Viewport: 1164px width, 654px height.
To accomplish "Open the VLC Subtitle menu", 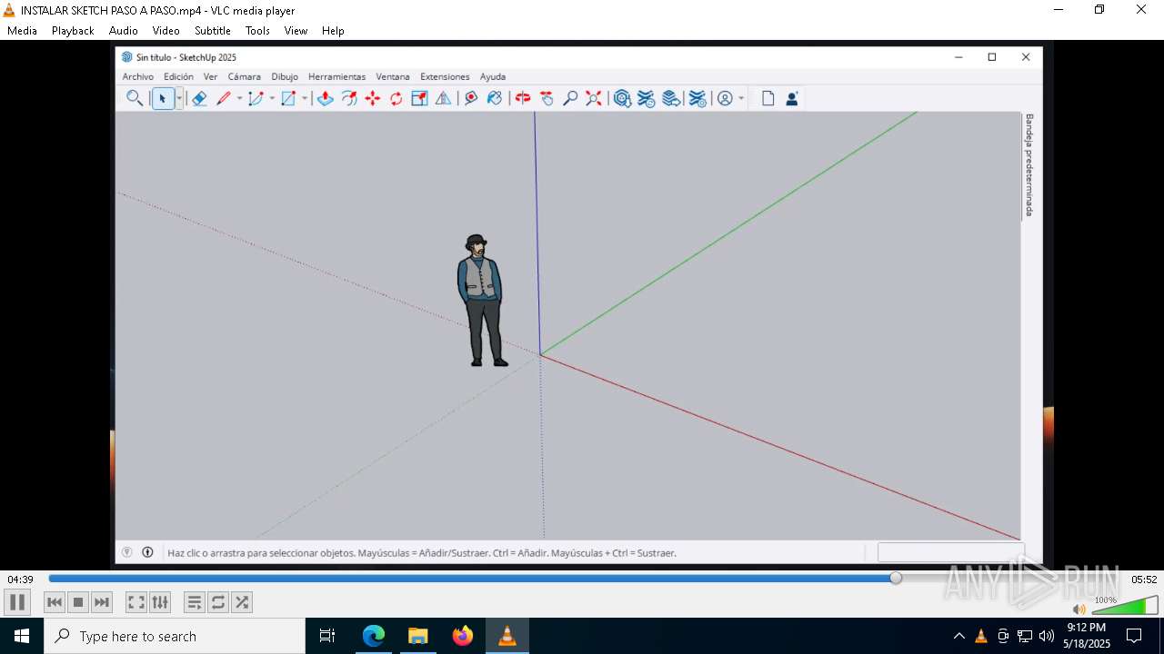I will (x=212, y=30).
